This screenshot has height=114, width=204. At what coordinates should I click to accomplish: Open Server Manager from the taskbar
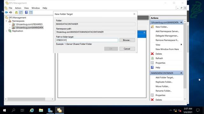pos(50,111)
